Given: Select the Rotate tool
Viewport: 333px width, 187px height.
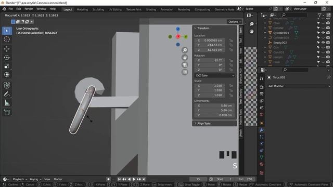Looking at the screenshot, I should [x=7, y=58].
